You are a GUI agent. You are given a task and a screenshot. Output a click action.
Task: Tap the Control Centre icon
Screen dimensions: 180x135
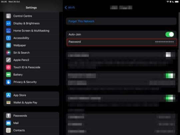click(x=8, y=16)
